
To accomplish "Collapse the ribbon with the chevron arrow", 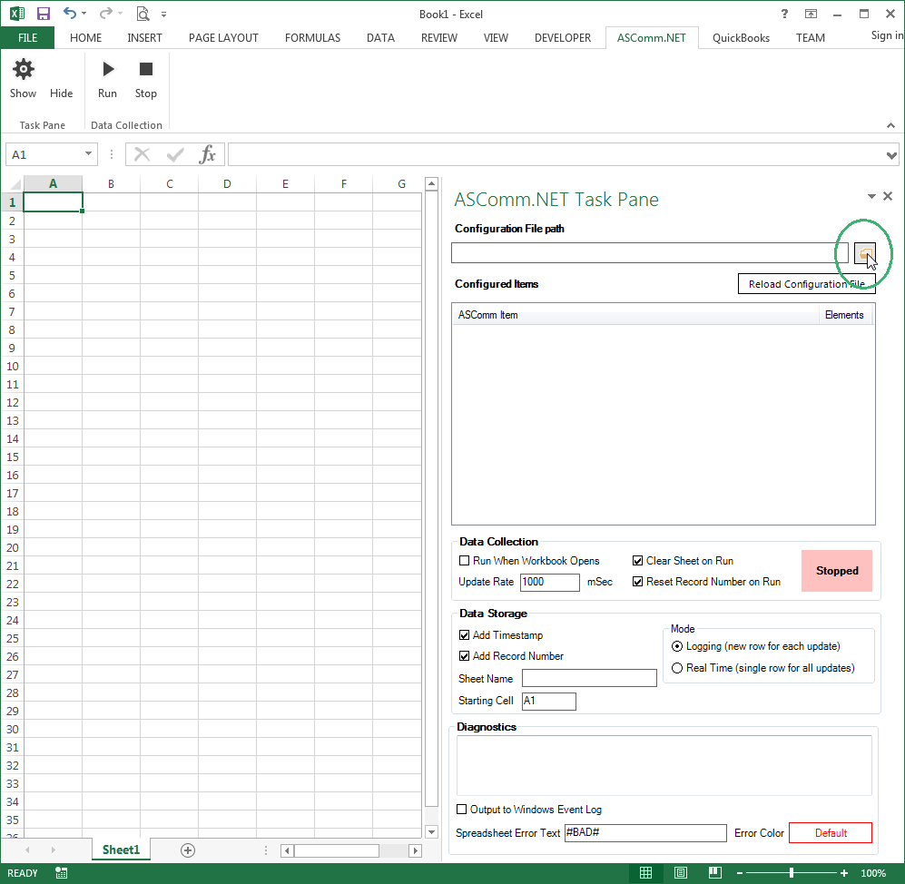I will click(x=890, y=125).
